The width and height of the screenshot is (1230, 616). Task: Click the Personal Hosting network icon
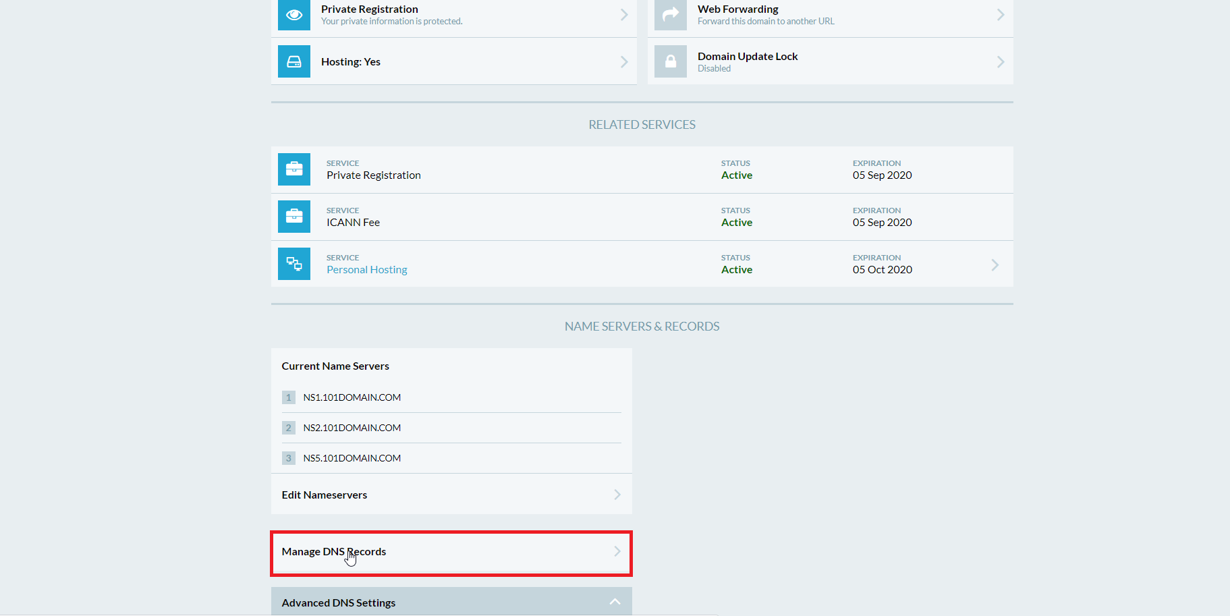[x=293, y=264]
